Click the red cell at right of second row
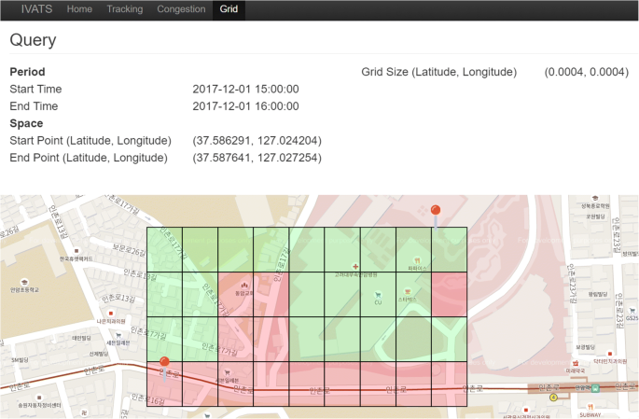The width and height of the screenshot is (639, 419). click(x=449, y=294)
